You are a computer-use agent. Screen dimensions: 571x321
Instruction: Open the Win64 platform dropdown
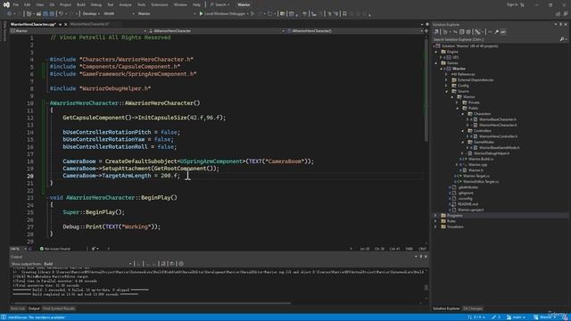click(119, 13)
